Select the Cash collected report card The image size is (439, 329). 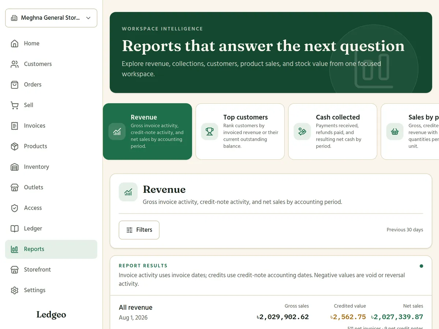point(333,132)
